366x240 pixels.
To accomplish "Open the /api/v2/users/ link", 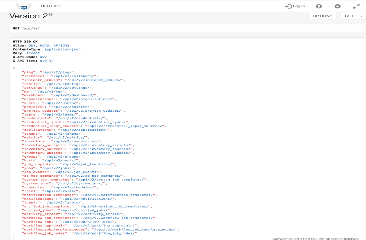I will (x=60, y=103).
